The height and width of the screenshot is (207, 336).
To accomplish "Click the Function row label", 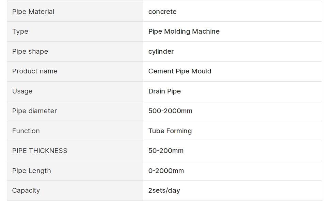I will click(26, 131).
